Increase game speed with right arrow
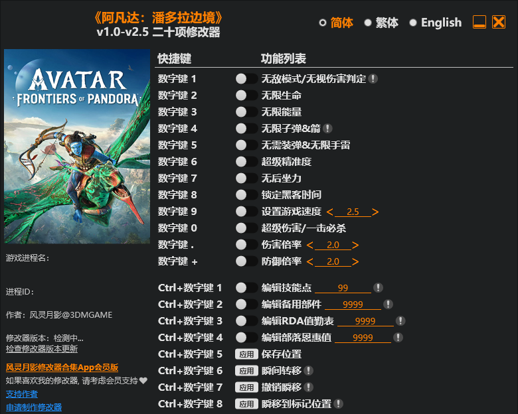Viewport: 518px width, 414px height. [375, 212]
